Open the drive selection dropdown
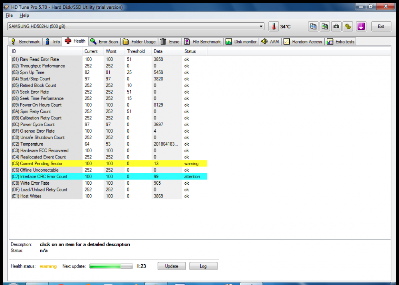399x285 pixels. [261, 26]
